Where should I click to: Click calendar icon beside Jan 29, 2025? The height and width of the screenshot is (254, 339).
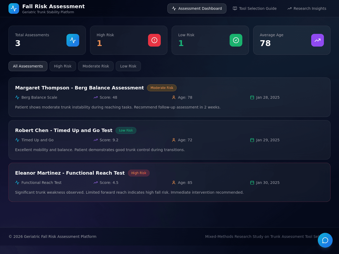pyautogui.click(x=252, y=140)
